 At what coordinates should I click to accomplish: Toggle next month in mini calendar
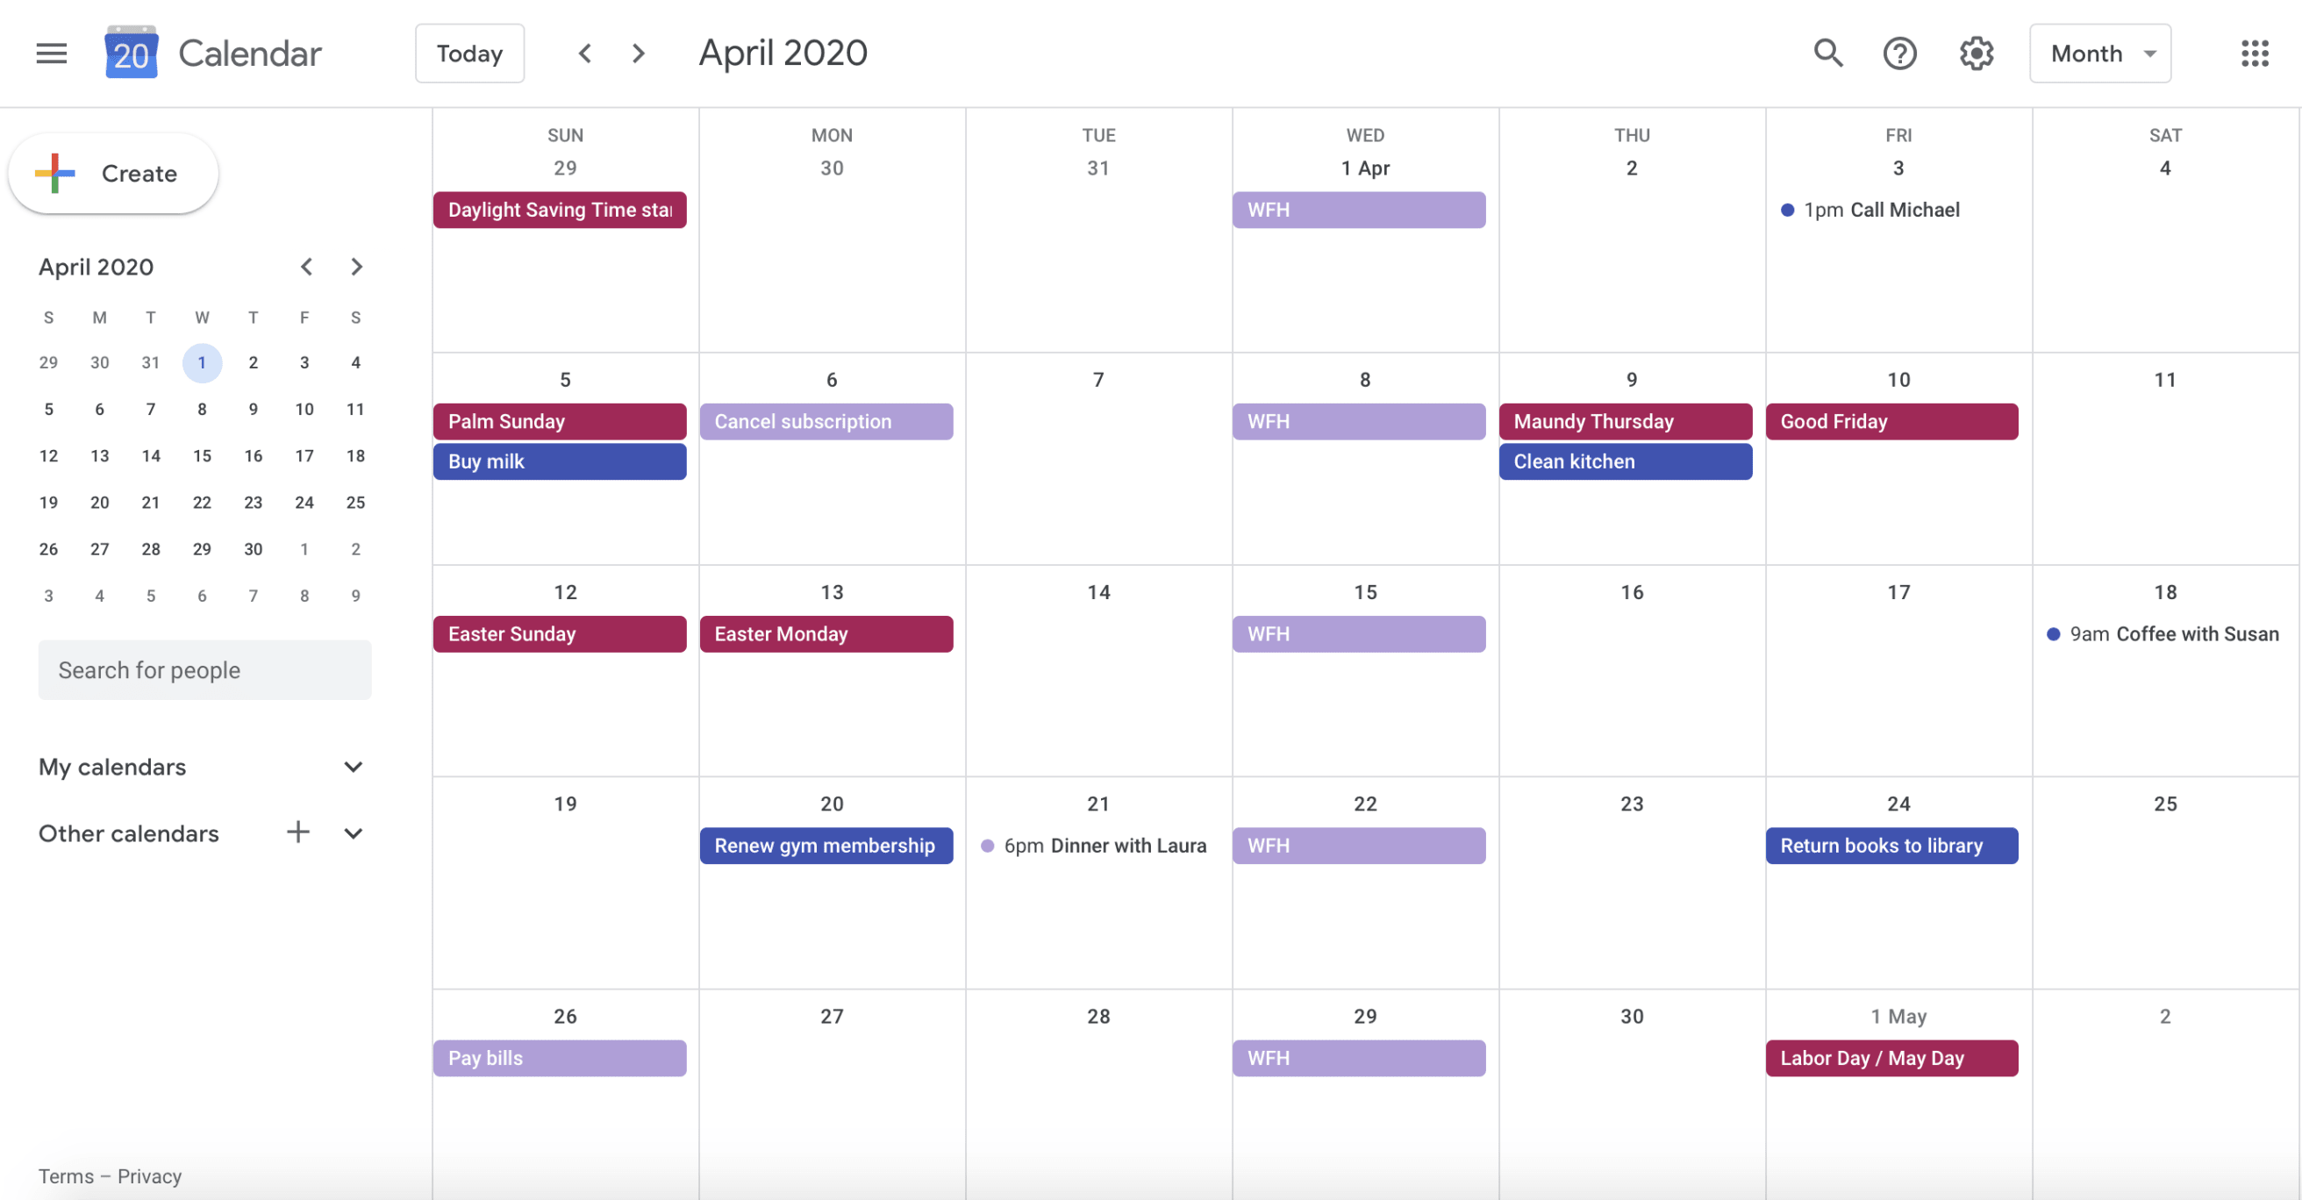[x=354, y=267]
